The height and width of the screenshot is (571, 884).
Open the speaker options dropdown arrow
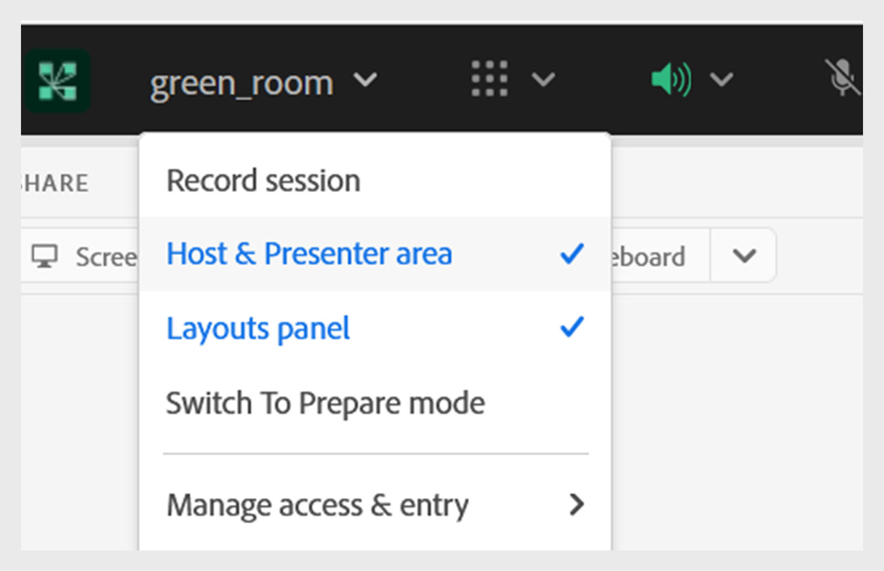(722, 80)
